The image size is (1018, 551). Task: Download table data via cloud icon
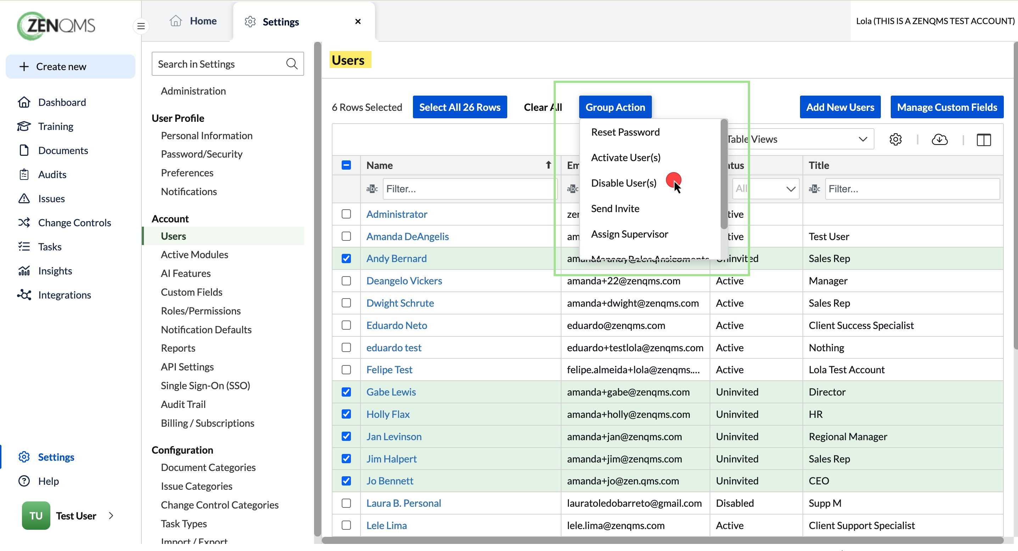pos(940,139)
